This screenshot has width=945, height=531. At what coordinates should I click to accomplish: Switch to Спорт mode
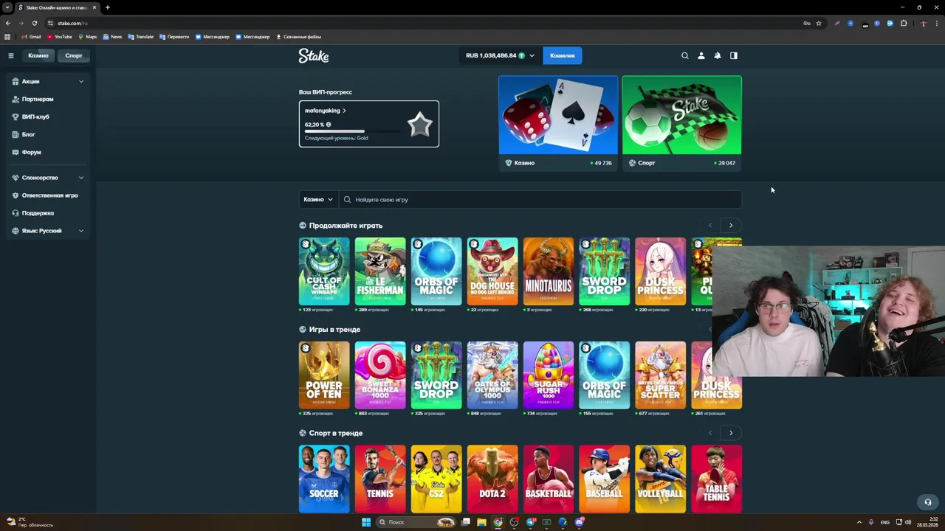(x=74, y=55)
